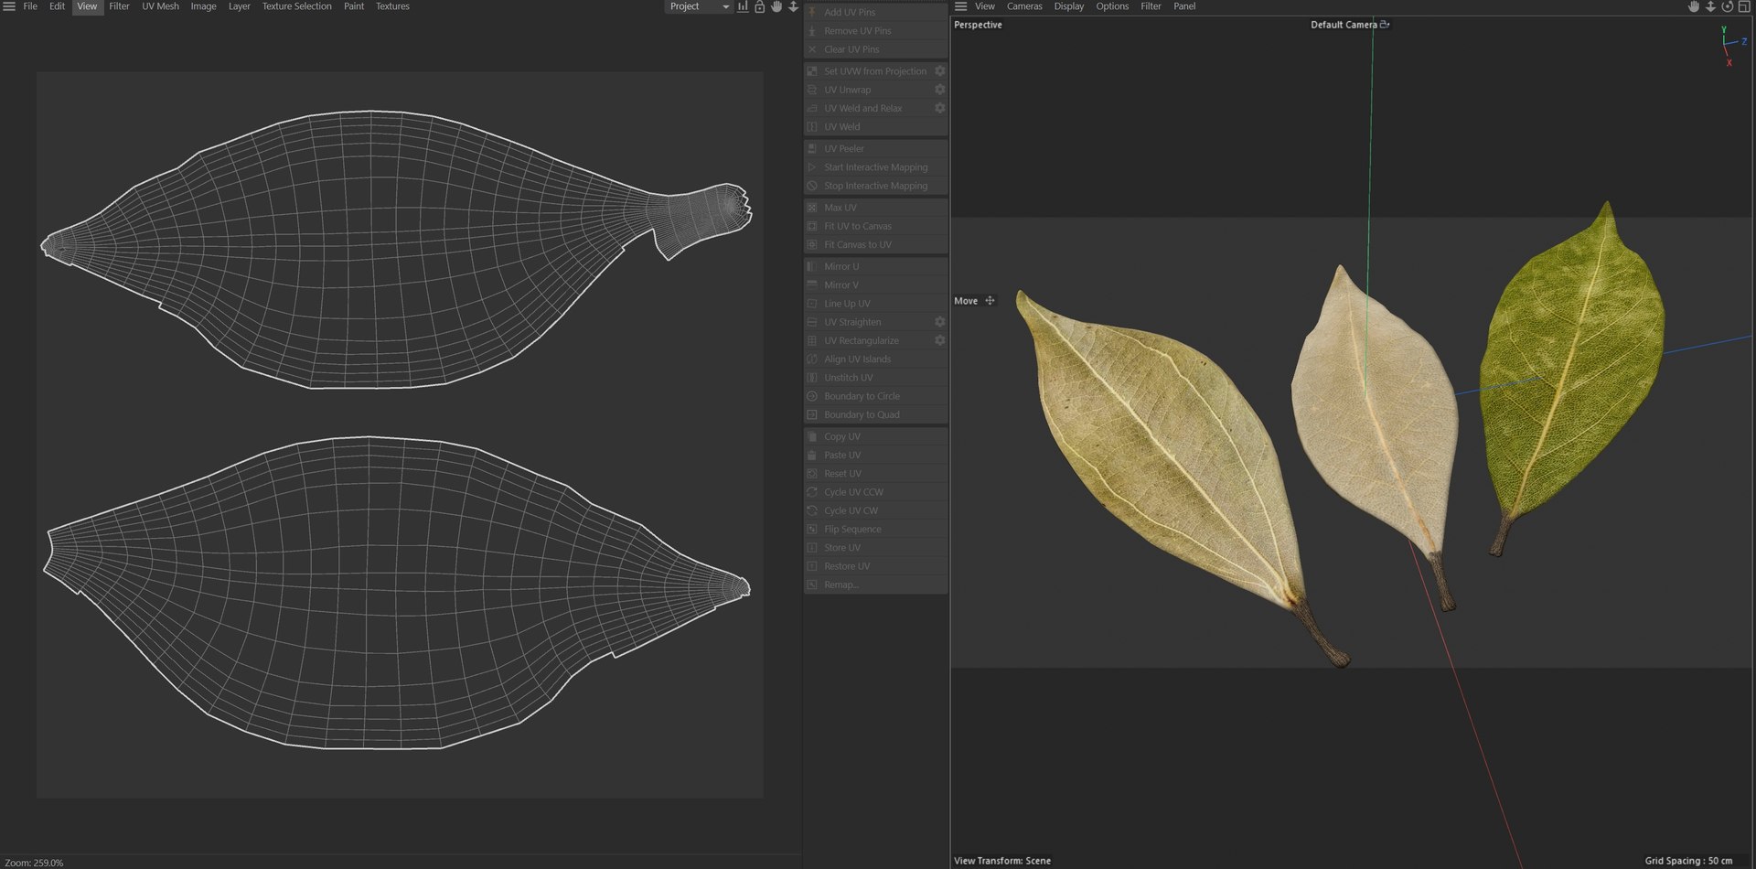
Task: Open UV Rectangularize settings gear
Action: 939,340
